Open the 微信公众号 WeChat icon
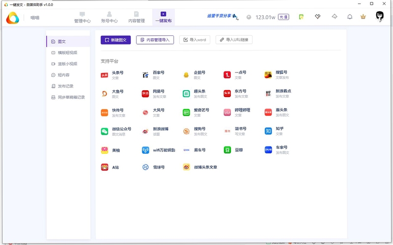This screenshot has width=393, height=245. pyautogui.click(x=104, y=131)
